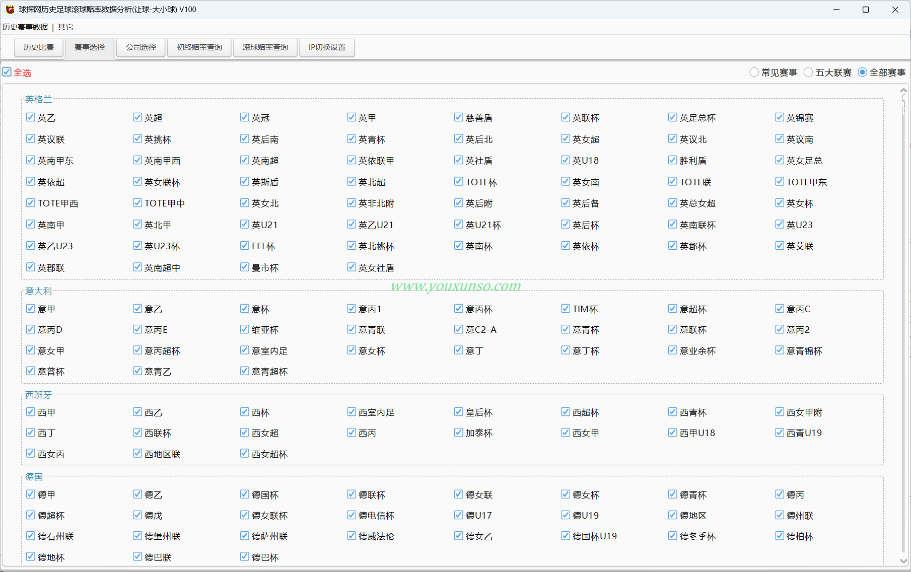Toggle the 德乙 checkbox
Image resolution: width=911 pixels, height=572 pixels.
point(137,494)
